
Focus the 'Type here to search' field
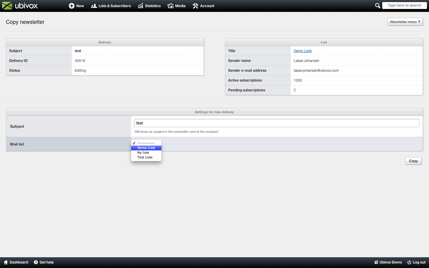point(404,5)
